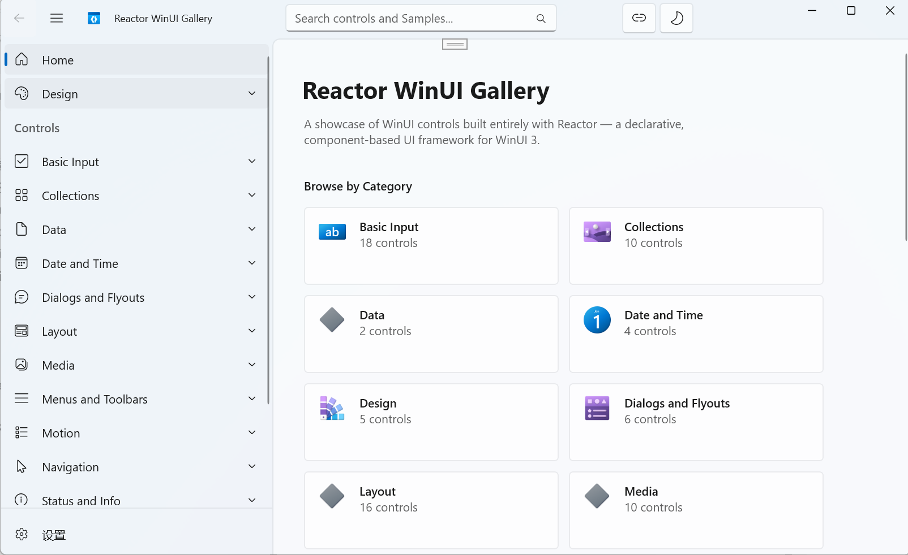The height and width of the screenshot is (555, 908).
Task: Click the '2 controls' text on Data card
Action: click(x=386, y=331)
